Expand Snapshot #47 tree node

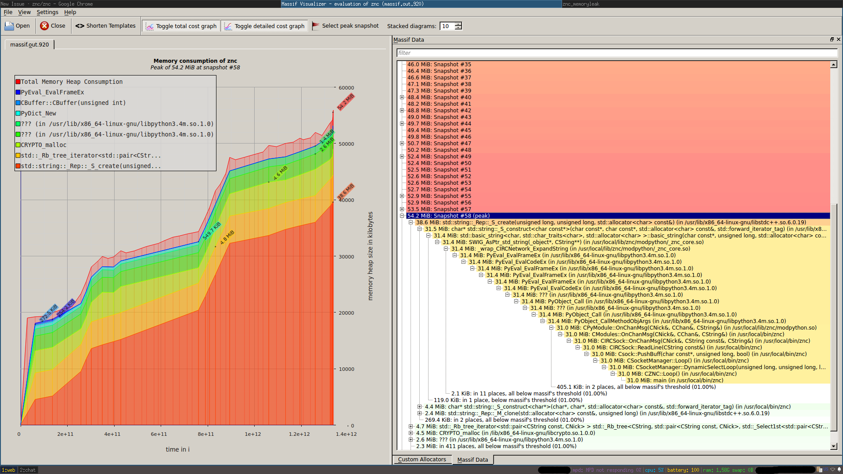402,144
